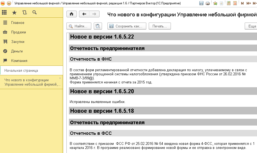The height and width of the screenshot is (153, 257).
Task: Open the Деньги section
Action: (x=17, y=51)
